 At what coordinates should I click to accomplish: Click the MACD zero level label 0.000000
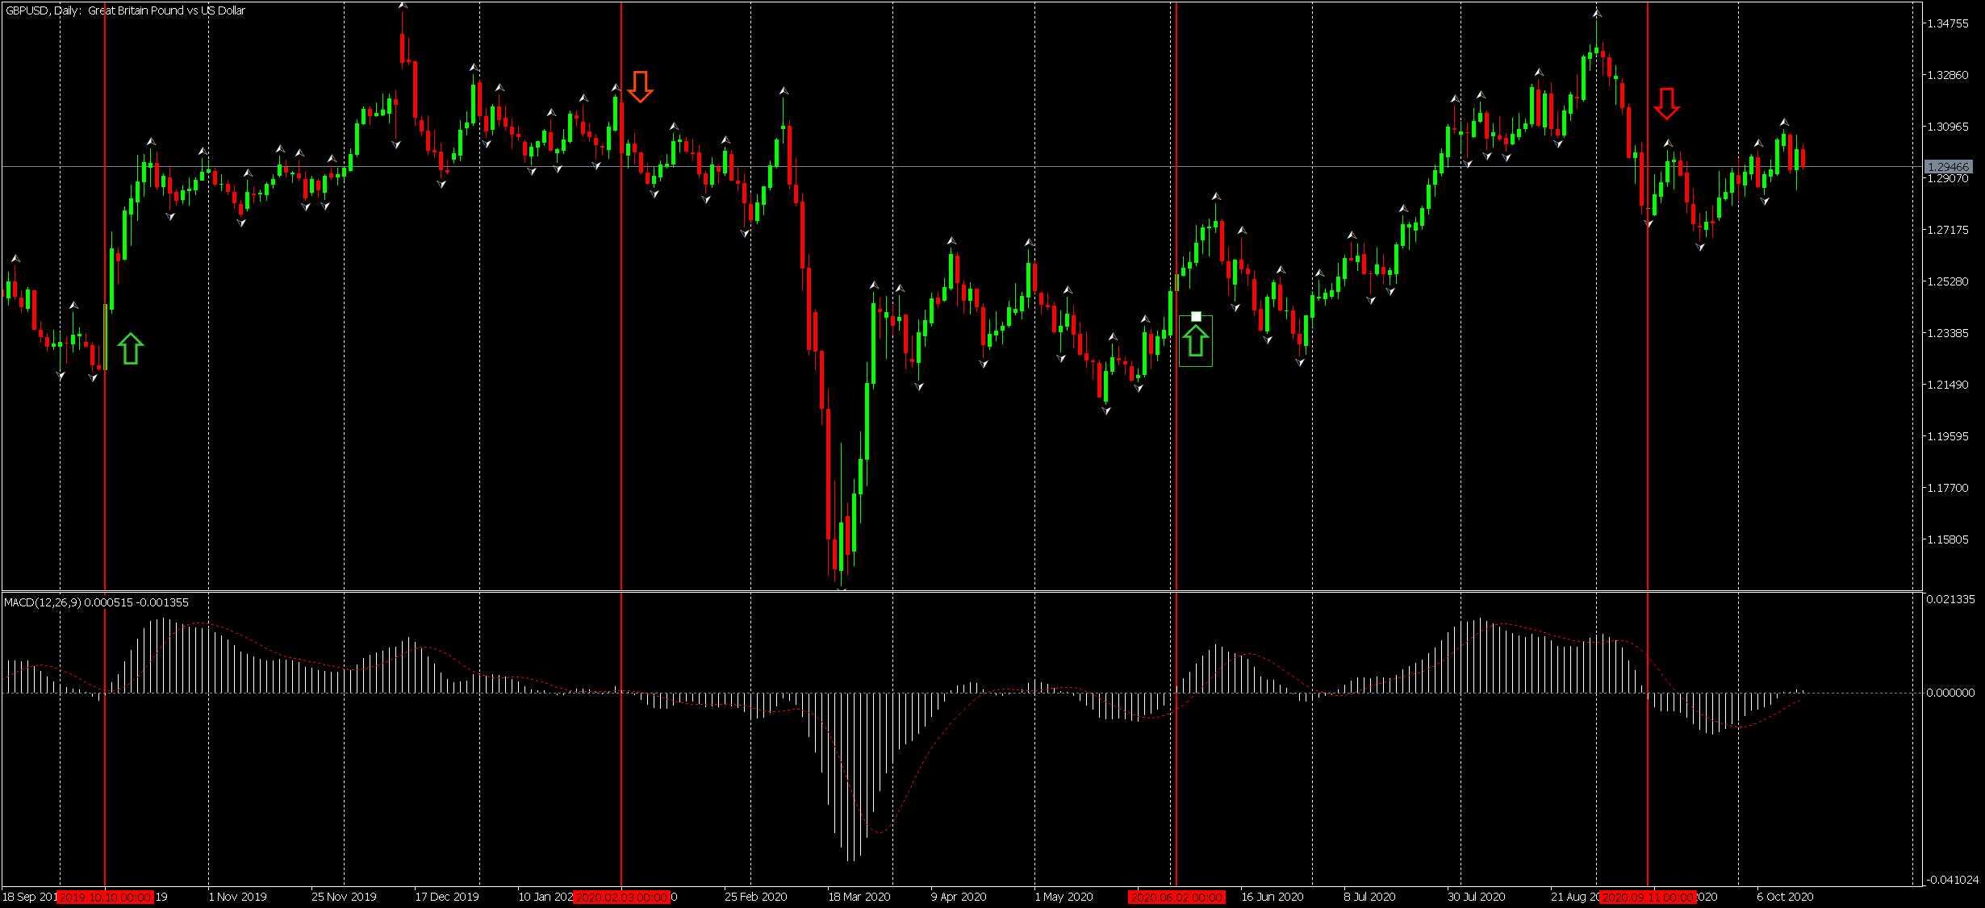click(x=1950, y=693)
